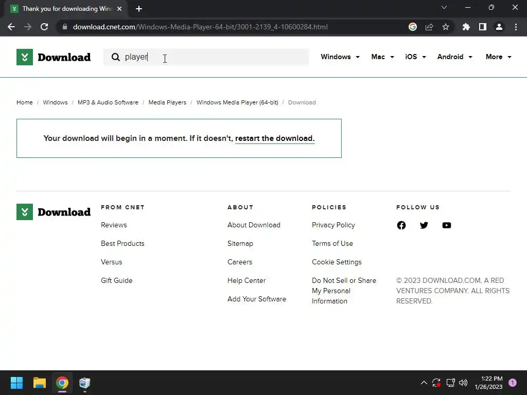
Task: Visit the Facebook page icon
Action: [x=401, y=225]
